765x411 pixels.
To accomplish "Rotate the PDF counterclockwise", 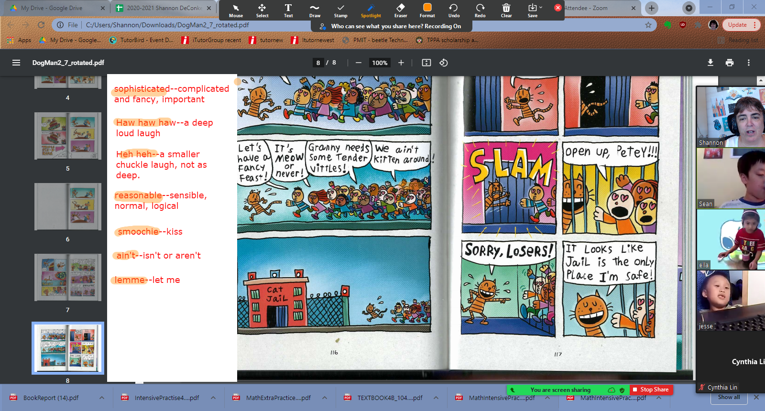I will pos(444,63).
